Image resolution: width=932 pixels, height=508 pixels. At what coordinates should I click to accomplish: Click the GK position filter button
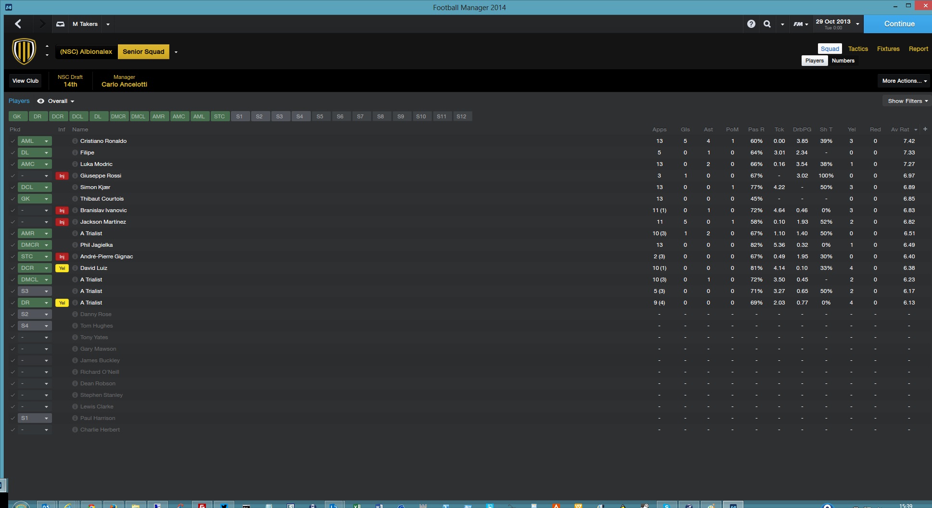17,116
